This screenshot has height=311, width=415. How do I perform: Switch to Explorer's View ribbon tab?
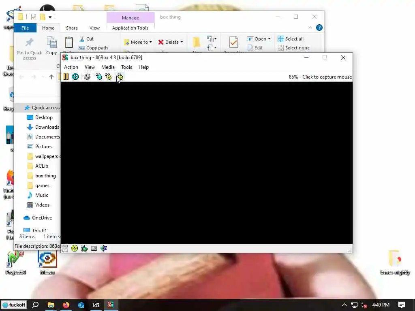(x=94, y=28)
